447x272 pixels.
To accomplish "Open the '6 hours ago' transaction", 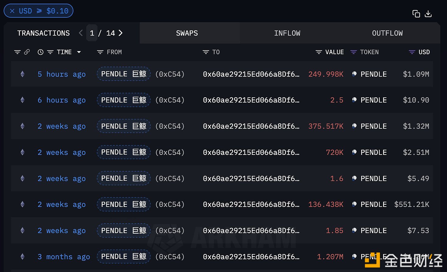I will click(62, 100).
